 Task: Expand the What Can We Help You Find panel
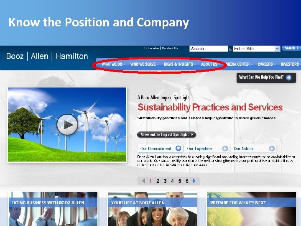266,77
